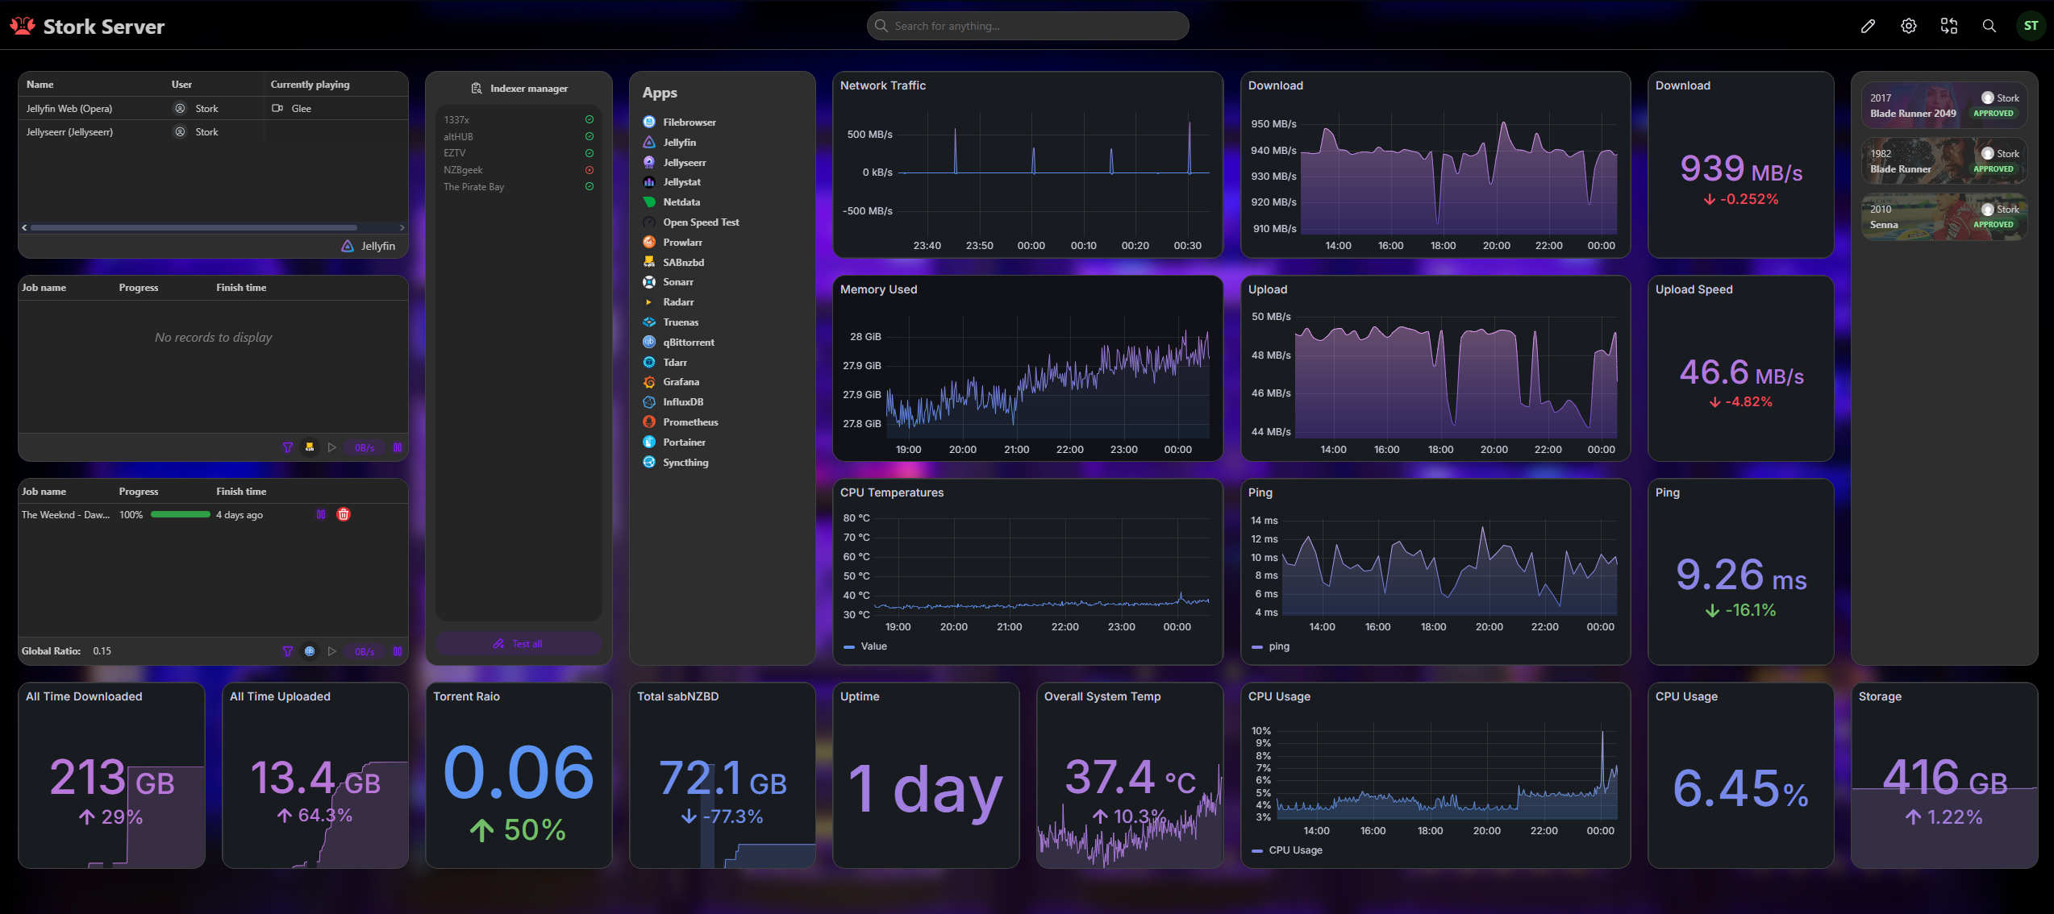Open the Blade Runner 2049 request card

pos(1944,106)
